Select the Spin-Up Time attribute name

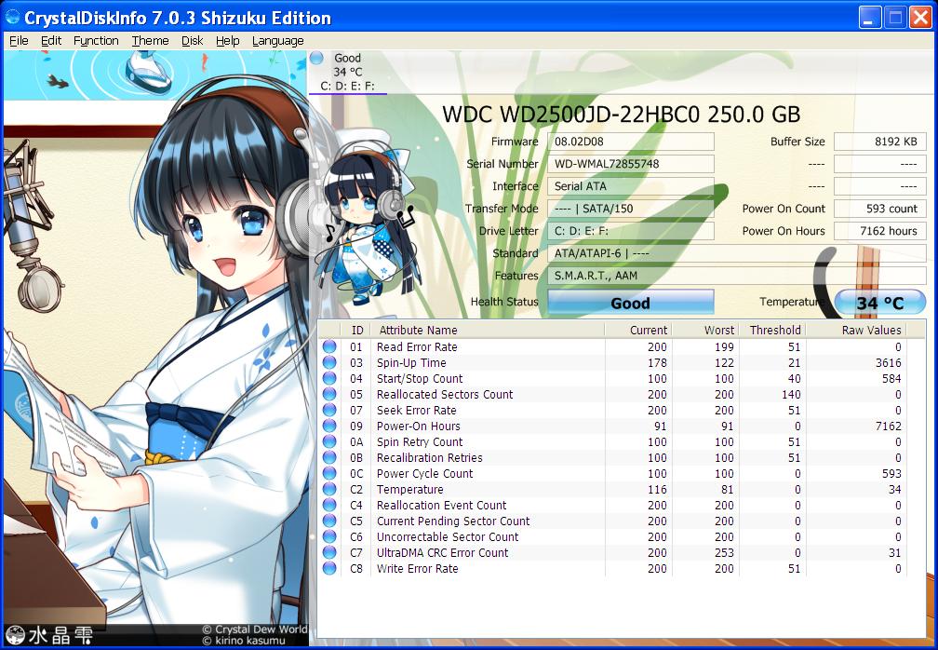(x=411, y=362)
